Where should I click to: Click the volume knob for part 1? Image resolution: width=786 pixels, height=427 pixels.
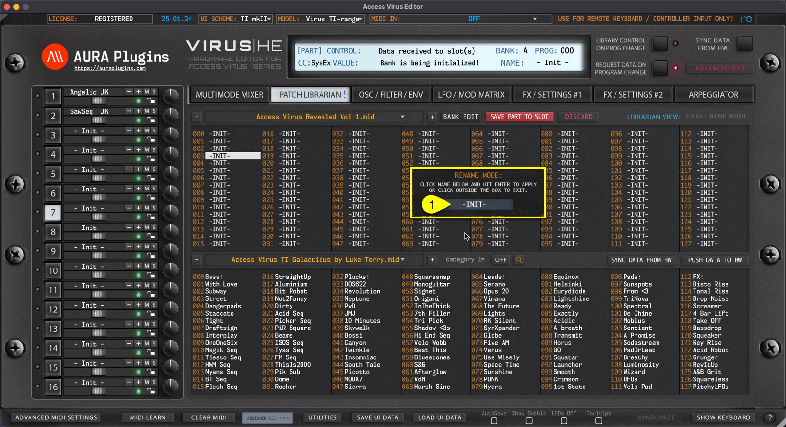pyautogui.click(x=171, y=96)
